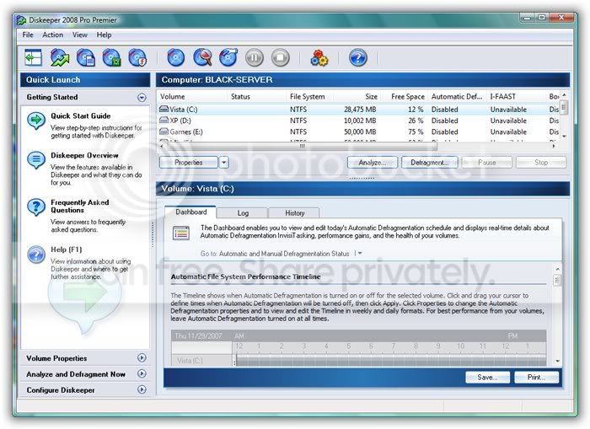Click the 10,002 MB size cell
This screenshot has height=429, width=590.
coord(360,121)
